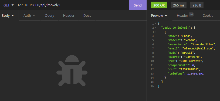Select the "complemento": 6 line
The width and height of the screenshot is (220, 101).
[182, 65]
